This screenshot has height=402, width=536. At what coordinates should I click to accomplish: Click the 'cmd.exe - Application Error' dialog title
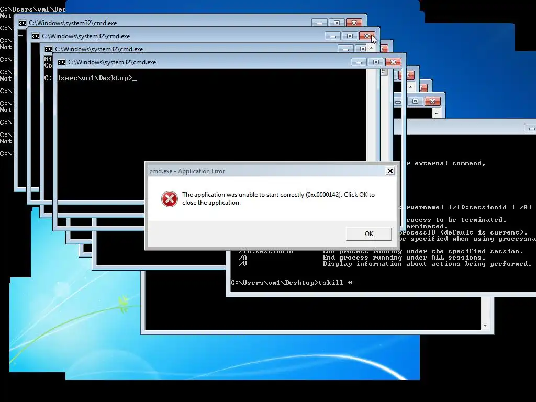coord(187,171)
